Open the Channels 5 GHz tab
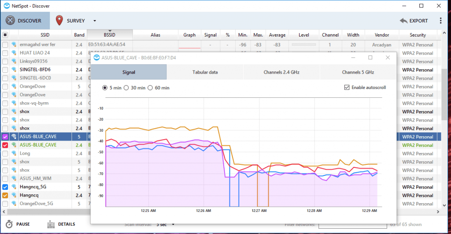 pyautogui.click(x=358, y=72)
